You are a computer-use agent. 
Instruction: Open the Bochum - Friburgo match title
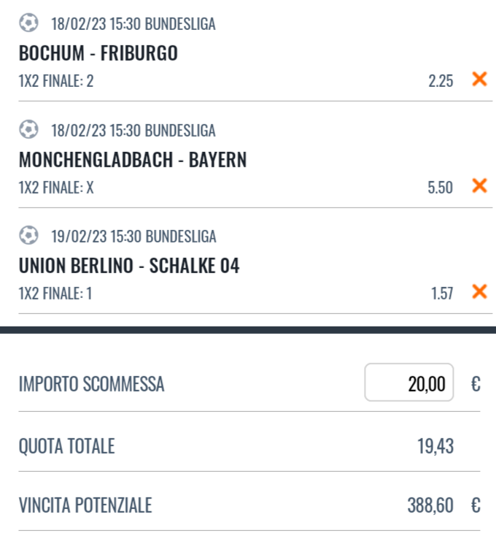[98, 53]
